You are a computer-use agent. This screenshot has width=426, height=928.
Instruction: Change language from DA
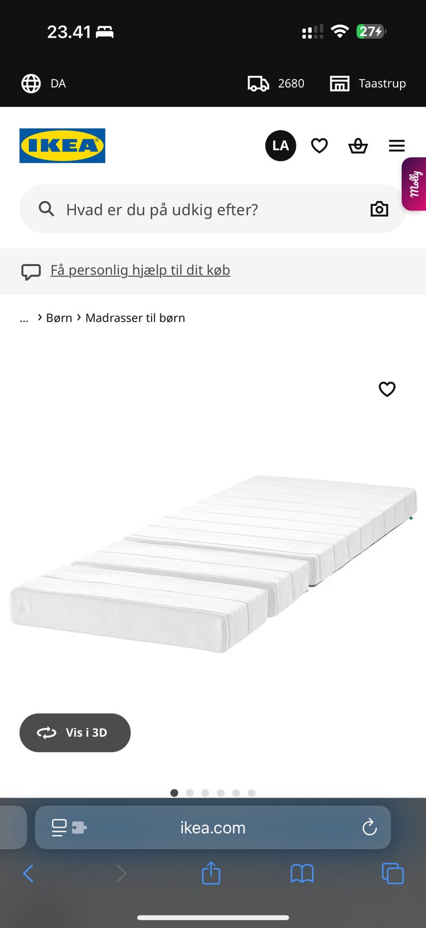44,84
